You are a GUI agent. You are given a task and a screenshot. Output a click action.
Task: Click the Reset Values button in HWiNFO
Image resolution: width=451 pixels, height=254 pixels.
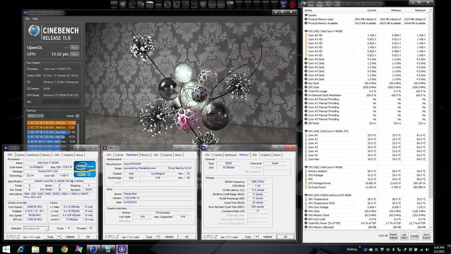(393, 236)
